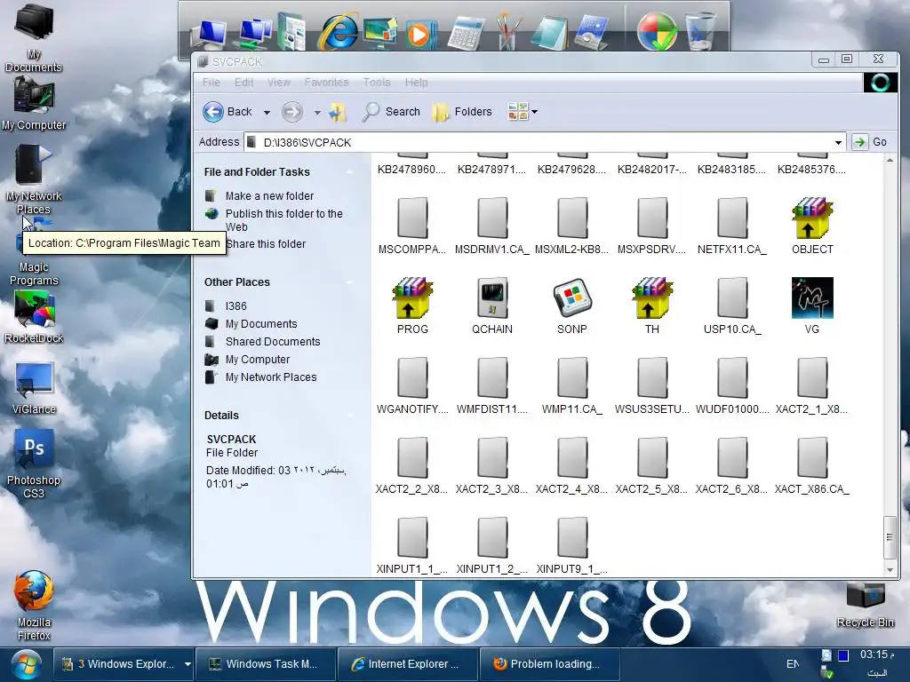This screenshot has height=682, width=910.
Task: Open the Recycle Bin dock icon
Action: [700, 30]
